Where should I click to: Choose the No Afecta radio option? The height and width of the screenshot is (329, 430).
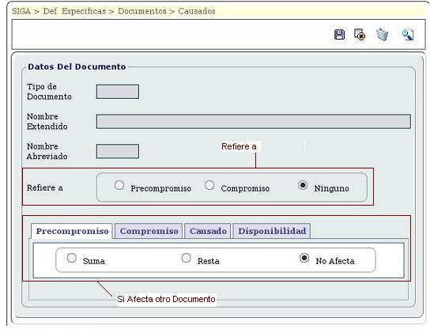304,258
